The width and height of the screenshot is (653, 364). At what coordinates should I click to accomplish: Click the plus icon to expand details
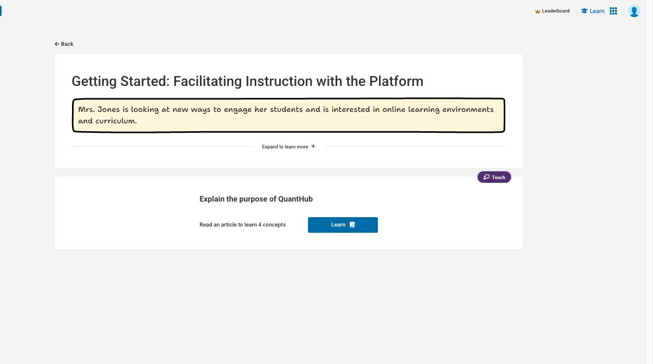coord(313,146)
